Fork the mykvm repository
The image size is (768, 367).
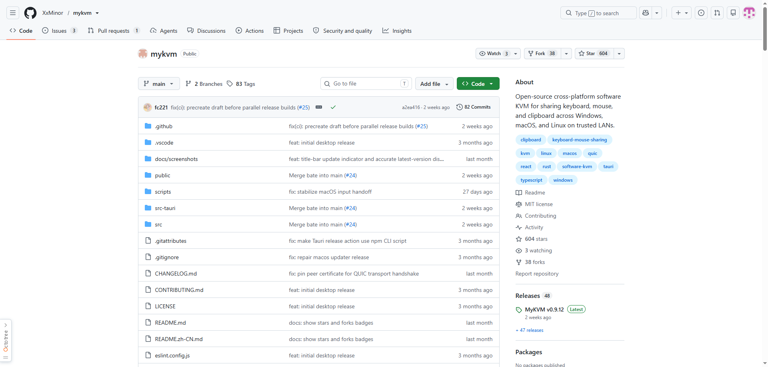click(x=542, y=54)
